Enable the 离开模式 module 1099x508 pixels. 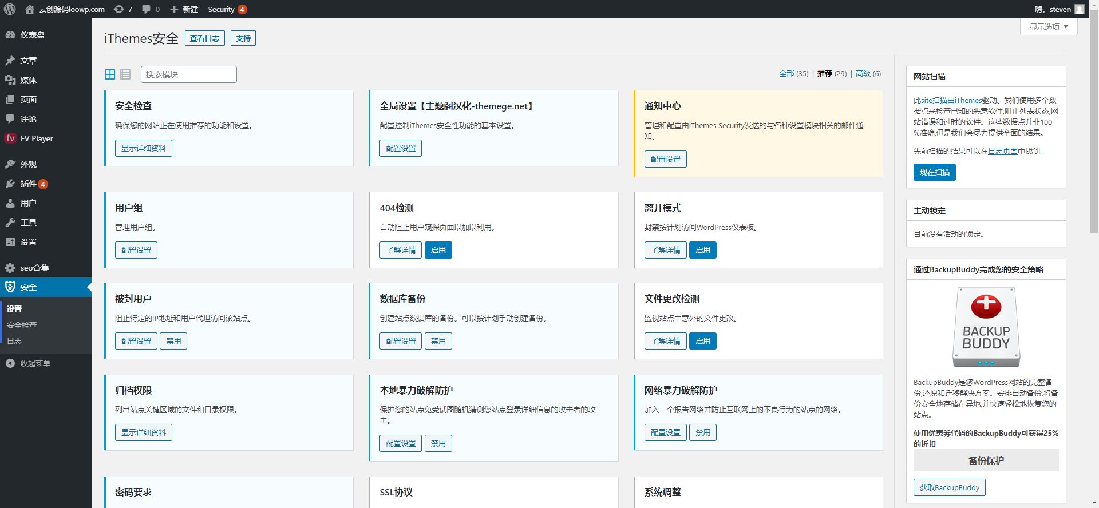703,250
